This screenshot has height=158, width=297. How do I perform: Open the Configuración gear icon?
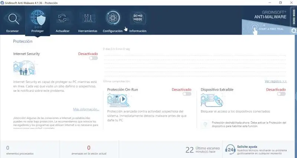[113, 18]
